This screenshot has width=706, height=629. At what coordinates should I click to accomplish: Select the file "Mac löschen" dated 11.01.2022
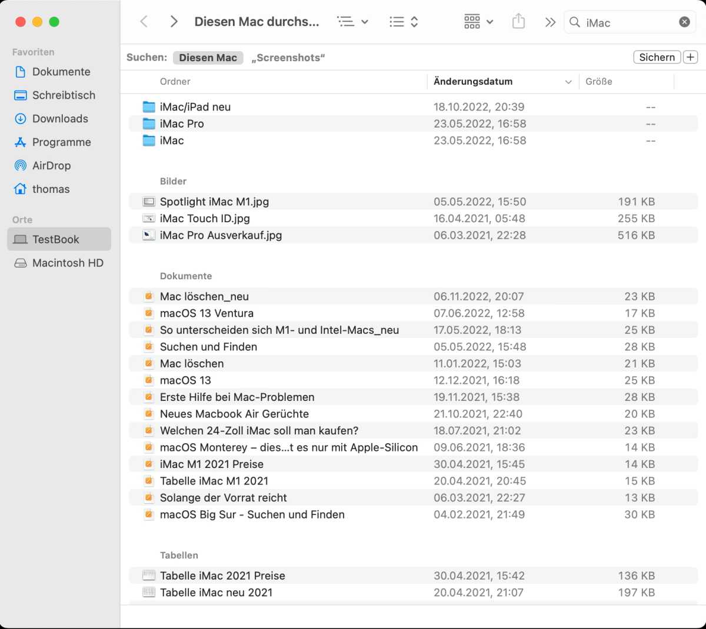pos(414,363)
